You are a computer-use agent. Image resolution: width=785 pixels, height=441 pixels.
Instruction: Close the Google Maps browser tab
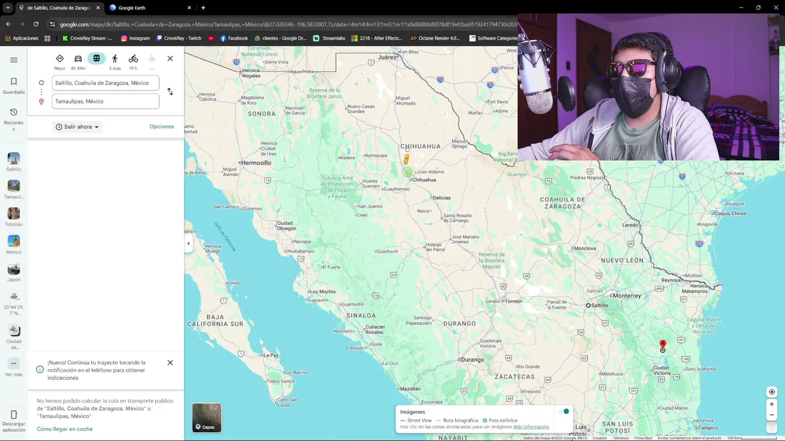(98, 8)
